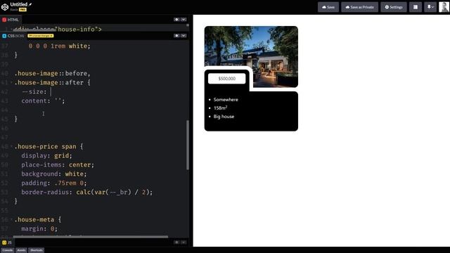
Task: Click the --size: property line
Action: pyautogui.click(x=34, y=92)
